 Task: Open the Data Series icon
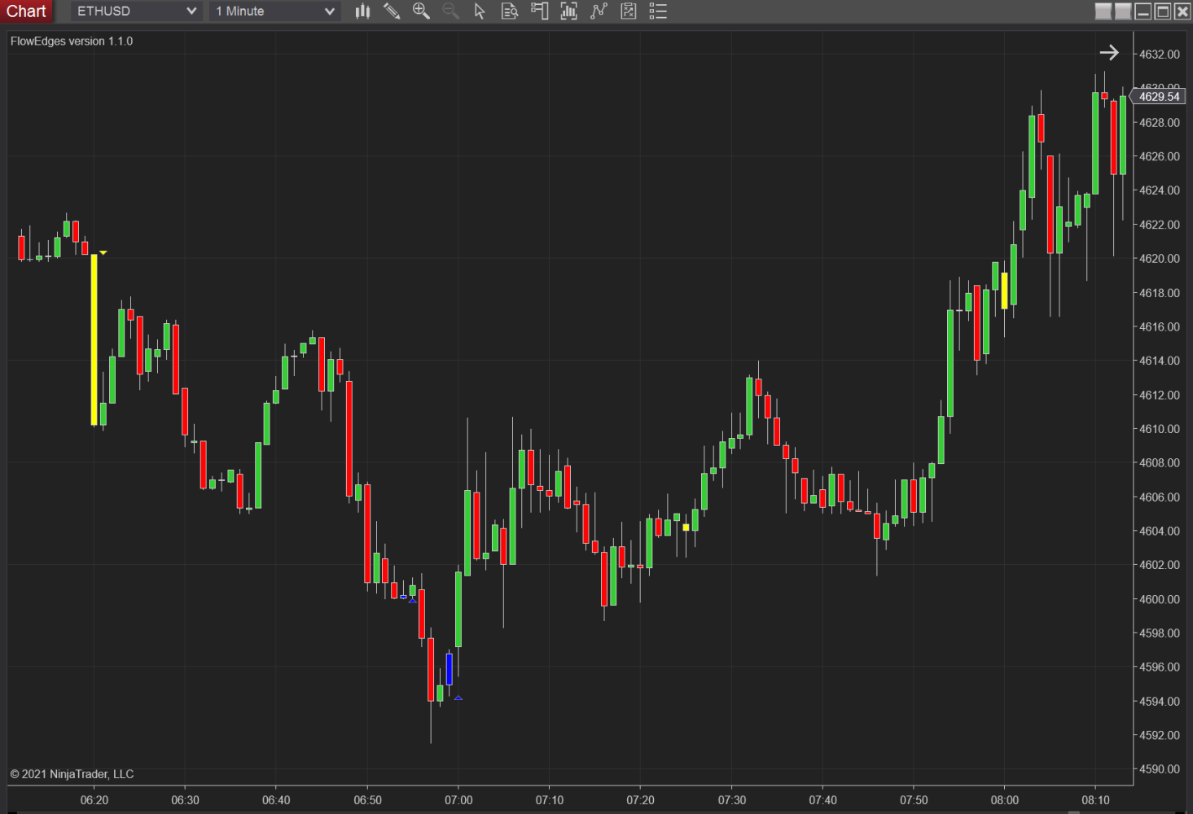pyautogui.click(x=568, y=11)
